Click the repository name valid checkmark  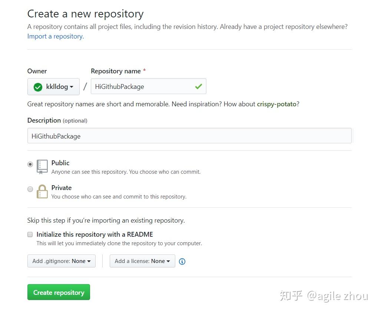(199, 86)
